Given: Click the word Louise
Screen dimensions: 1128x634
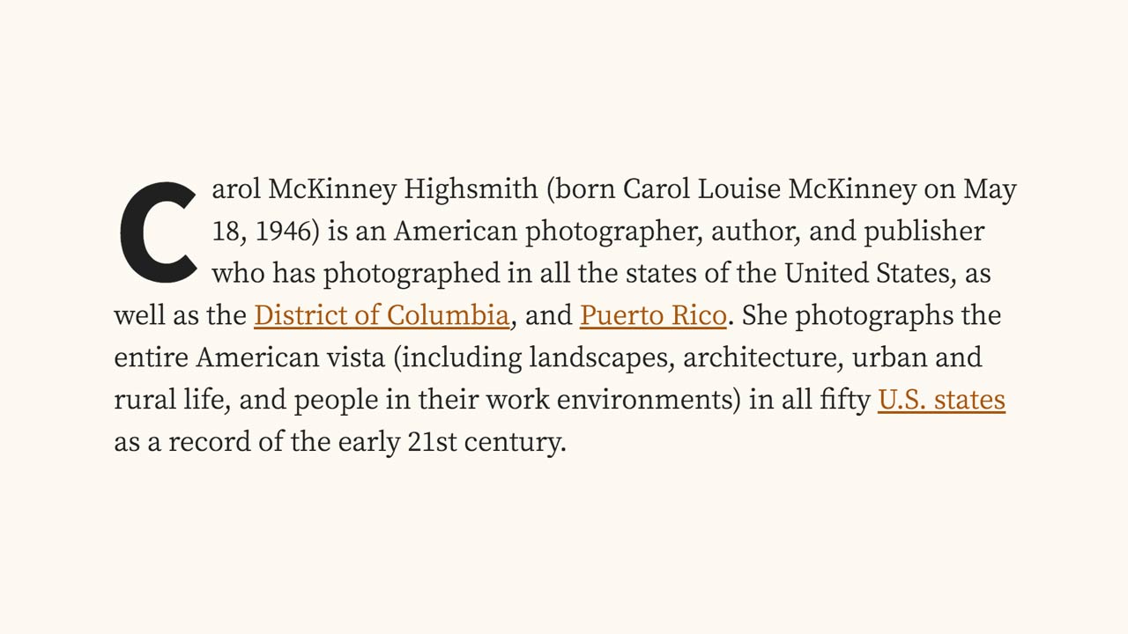Looking at the screenshot, I should (x=738, y=189).
